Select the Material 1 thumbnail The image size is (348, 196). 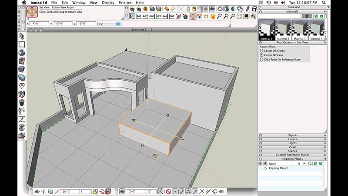[x=267, y=30]
